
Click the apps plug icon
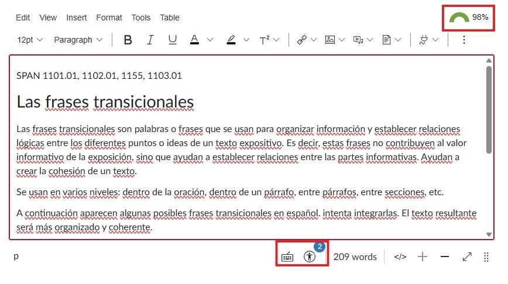pos(424,40)
